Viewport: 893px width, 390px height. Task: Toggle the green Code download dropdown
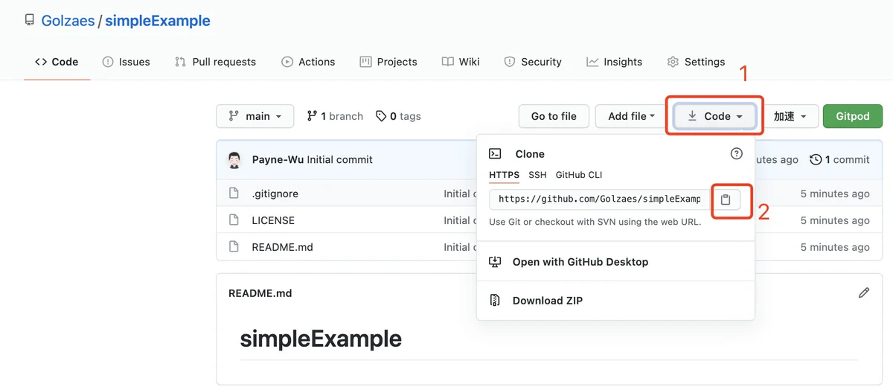coord(715,116)
